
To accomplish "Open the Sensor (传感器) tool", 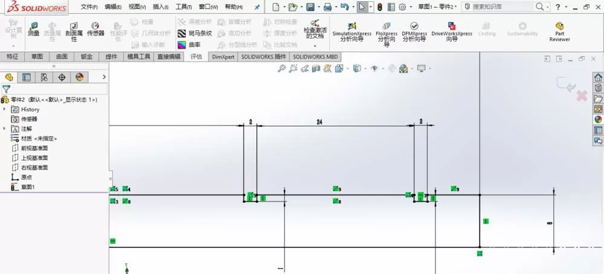I will [95, 29].
